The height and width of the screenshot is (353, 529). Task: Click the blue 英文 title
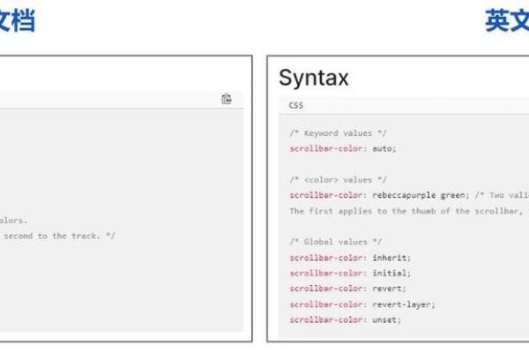pos(506,21)
